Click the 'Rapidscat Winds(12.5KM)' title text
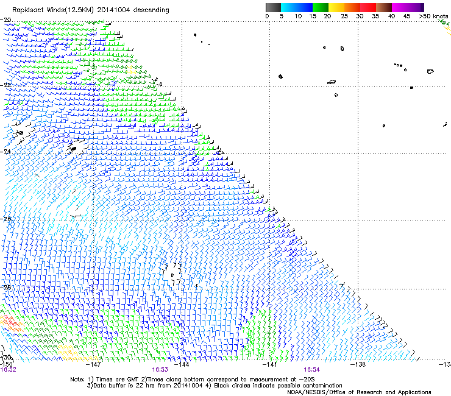 click(53, 10)
